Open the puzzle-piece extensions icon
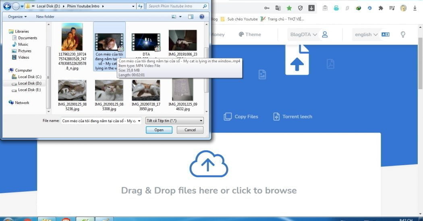The image size is (423, 221). point(381,8)
